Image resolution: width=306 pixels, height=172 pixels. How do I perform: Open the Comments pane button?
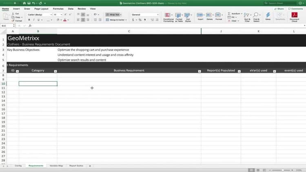click(x=295, y=9)
